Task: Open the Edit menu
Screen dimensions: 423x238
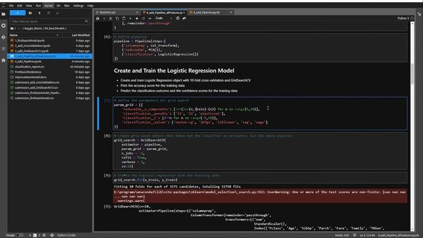Action: (20, 6)
